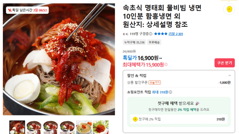Image resolution: width=239 pixels, height=134 pixels.
Task: Click the red percent icon on 톡딜 timer
Action: pyautogui.click(x=10, y=10)
